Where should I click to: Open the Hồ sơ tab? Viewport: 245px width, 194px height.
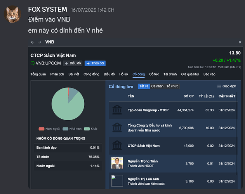click(x=123, y=74)
